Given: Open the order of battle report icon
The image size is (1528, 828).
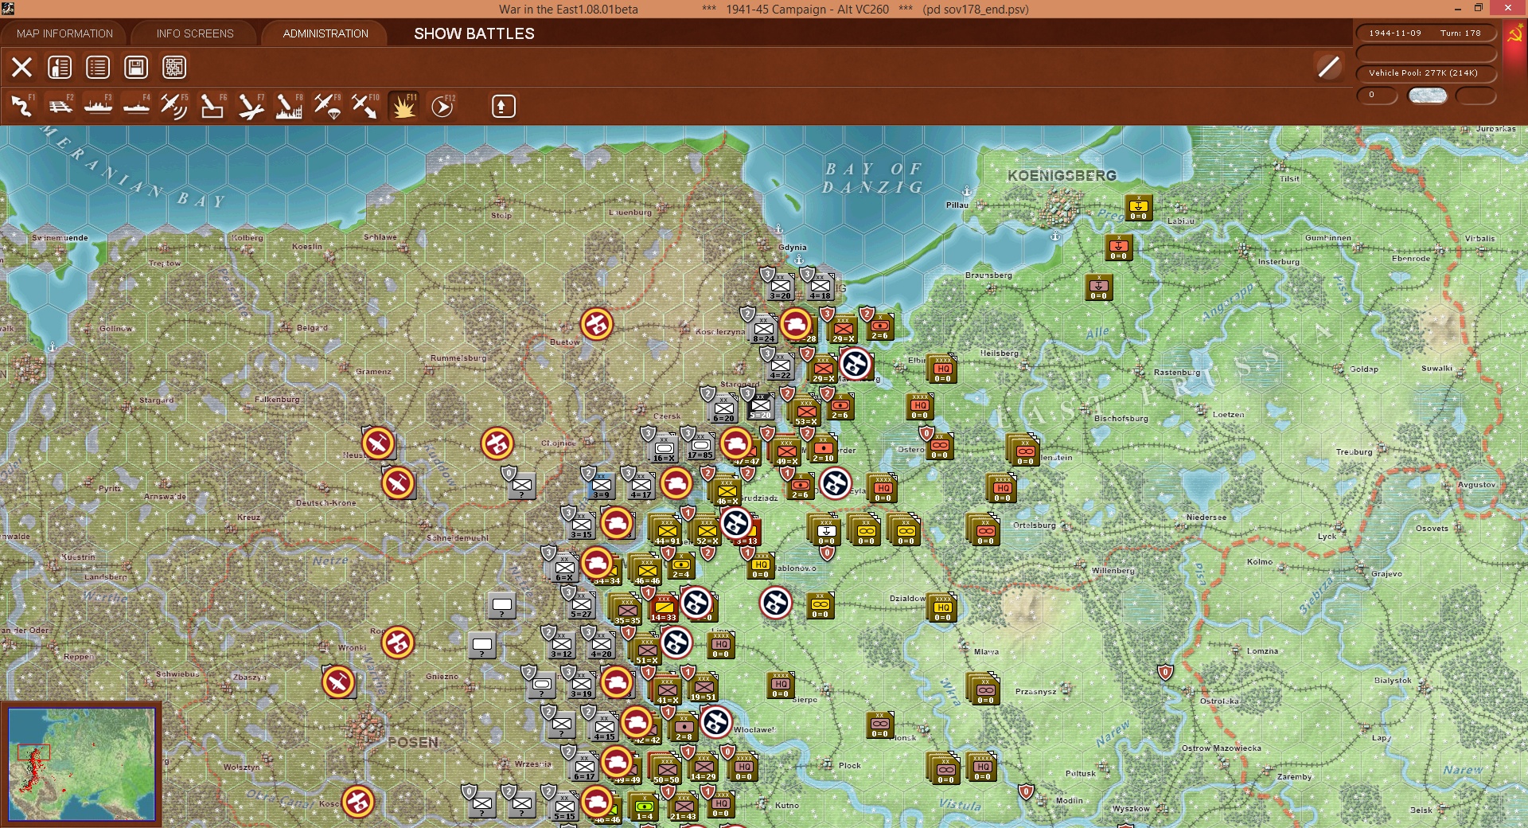Looking at the screenshot, I should [60, 68].
